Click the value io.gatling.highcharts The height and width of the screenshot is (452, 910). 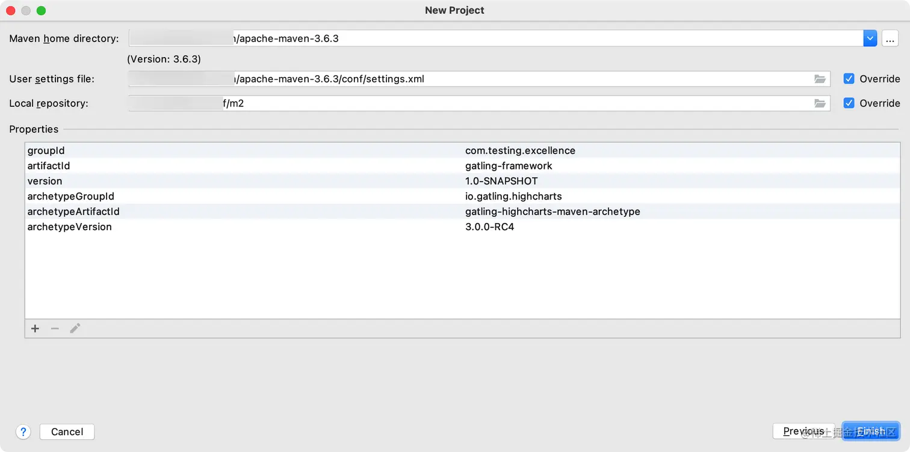(x=513, y=197)
